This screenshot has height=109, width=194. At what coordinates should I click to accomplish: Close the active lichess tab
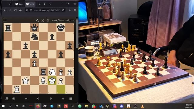pyautogui.click(x=33, y=4)
